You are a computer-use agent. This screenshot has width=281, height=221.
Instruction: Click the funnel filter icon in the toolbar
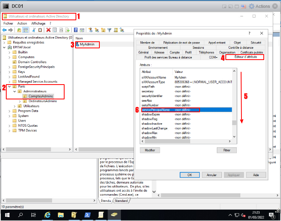(x=109, y=30)
